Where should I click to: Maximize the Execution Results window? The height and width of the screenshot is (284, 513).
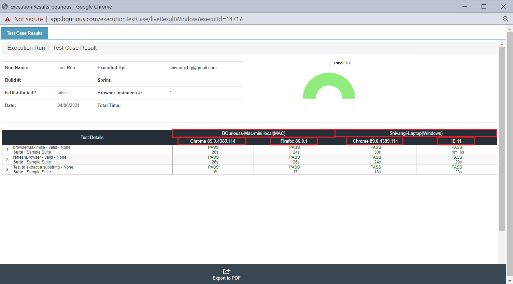click(484, 6)
